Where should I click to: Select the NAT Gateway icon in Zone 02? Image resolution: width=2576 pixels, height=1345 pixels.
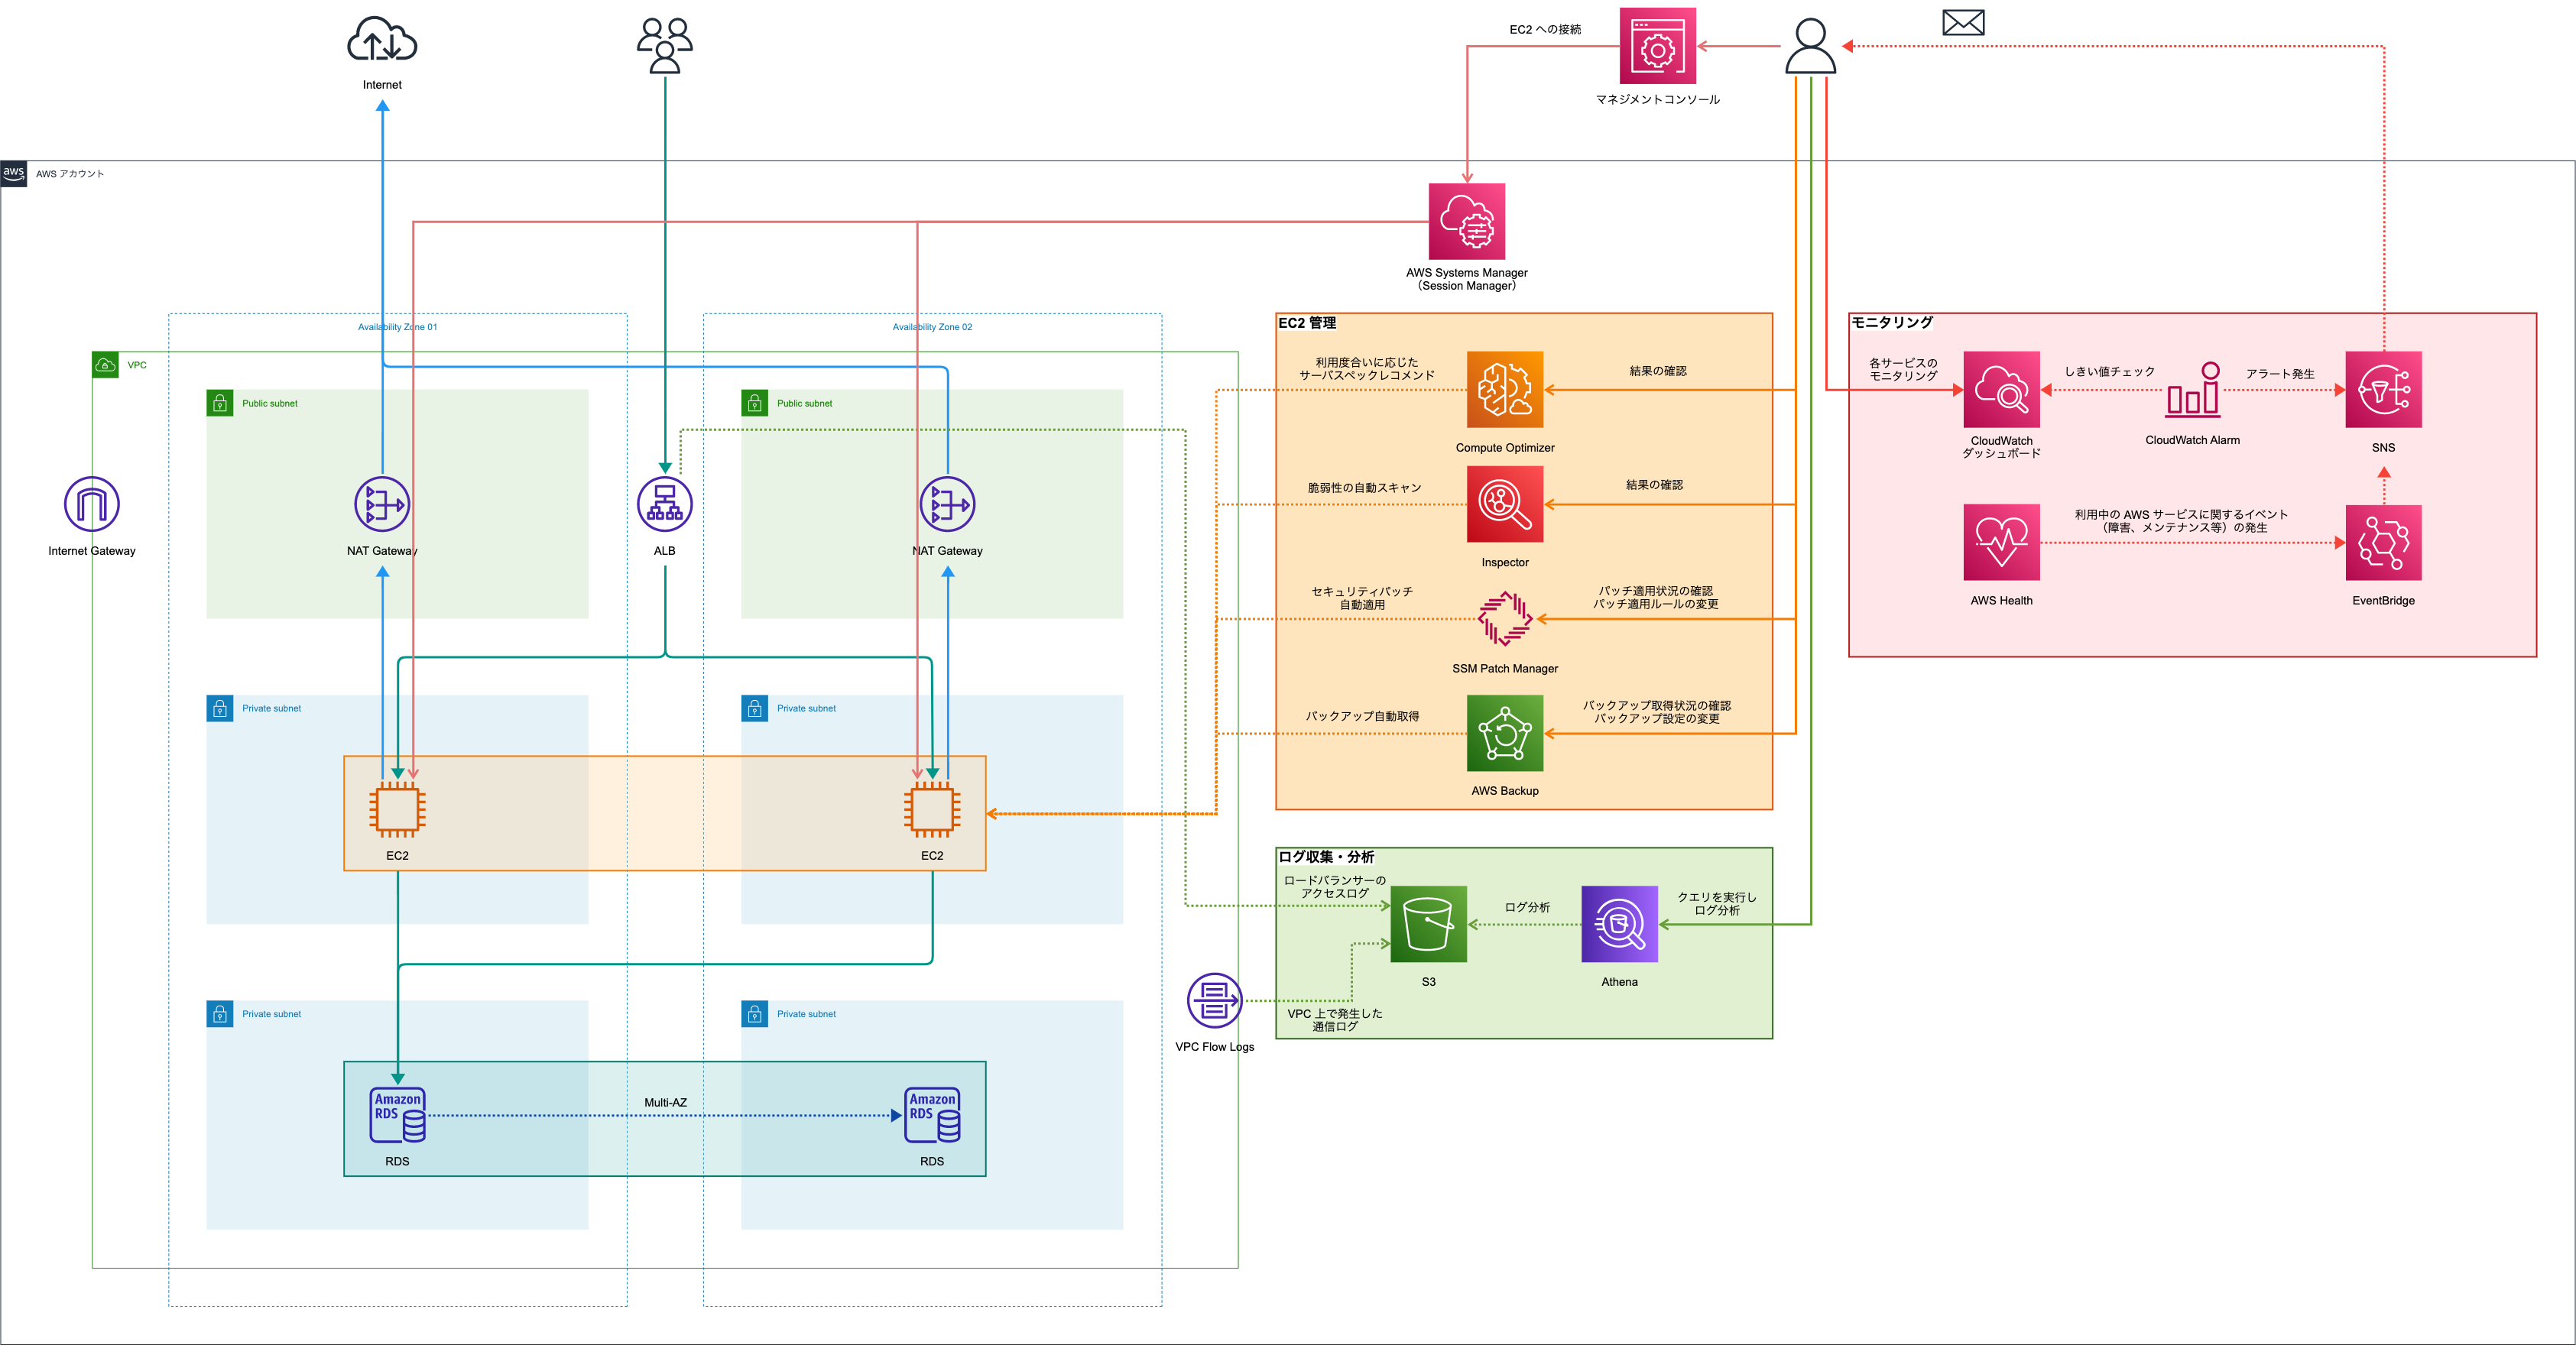pyautogui.click(x=947, y=504)
